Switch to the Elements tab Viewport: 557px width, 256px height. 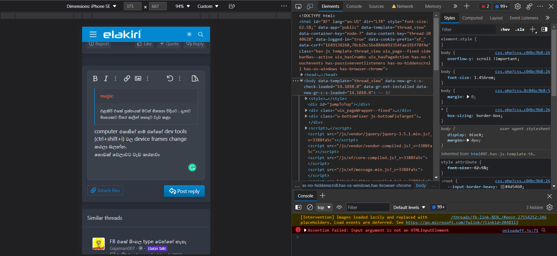click(330, 6)
